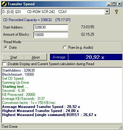Click the Transfer Speed title bar app icon

click(x=4, y=4)
